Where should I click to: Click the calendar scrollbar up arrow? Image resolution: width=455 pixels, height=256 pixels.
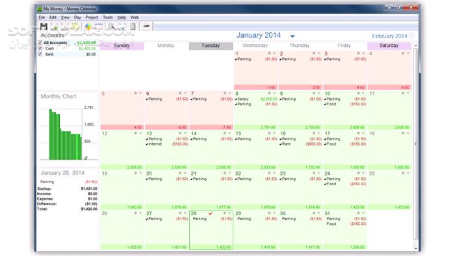tap(415, 45)
